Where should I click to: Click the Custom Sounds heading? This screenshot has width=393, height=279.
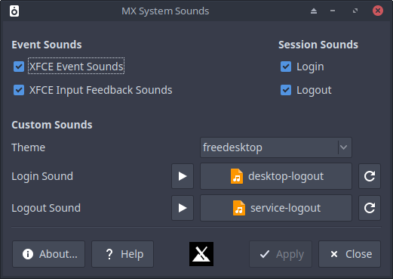point(52,125)
